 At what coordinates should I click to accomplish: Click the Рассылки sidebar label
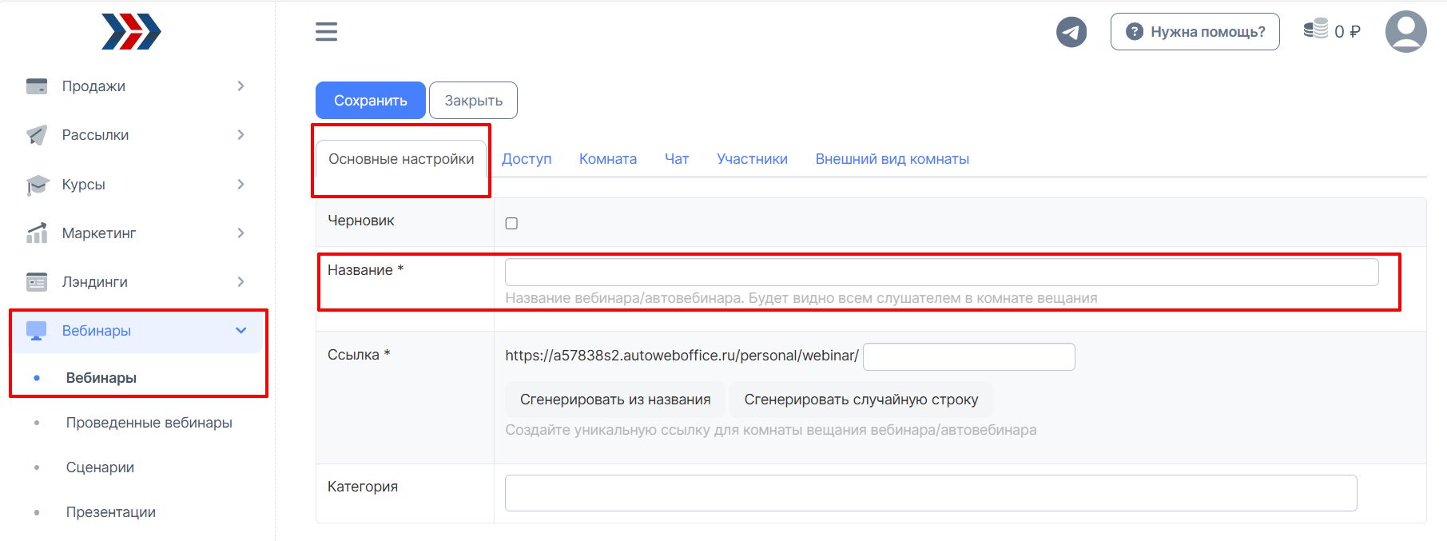pos(95,135)
